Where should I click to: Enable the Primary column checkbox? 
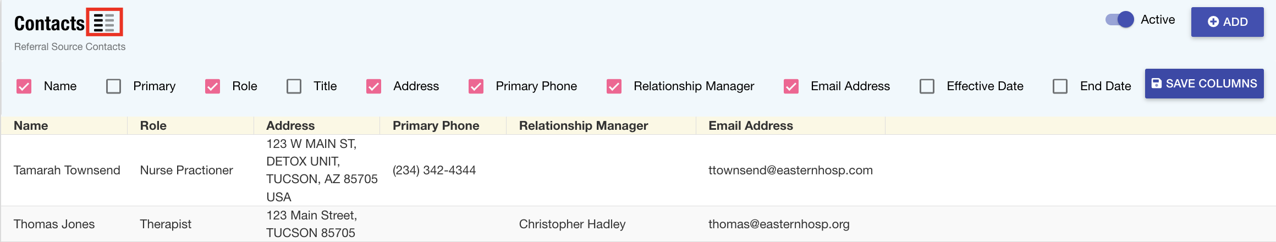[x=113, y=86]
